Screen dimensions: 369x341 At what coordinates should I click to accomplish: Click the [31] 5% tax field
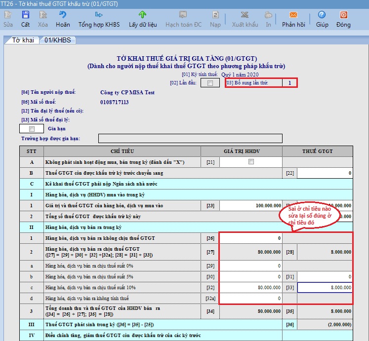[x=325, y=276]
